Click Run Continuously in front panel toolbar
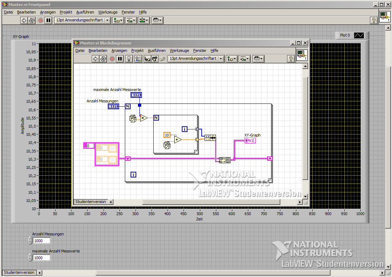Viewport: 392px width, 277px height. click(32, 20)
